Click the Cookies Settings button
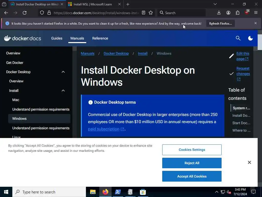 coord(192,150)
